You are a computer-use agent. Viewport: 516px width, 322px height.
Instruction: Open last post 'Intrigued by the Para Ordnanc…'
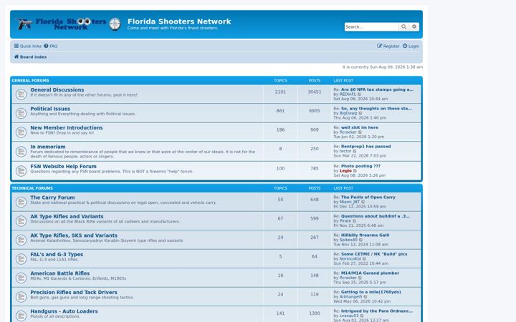pyautogui.click(x=376, y=311)
